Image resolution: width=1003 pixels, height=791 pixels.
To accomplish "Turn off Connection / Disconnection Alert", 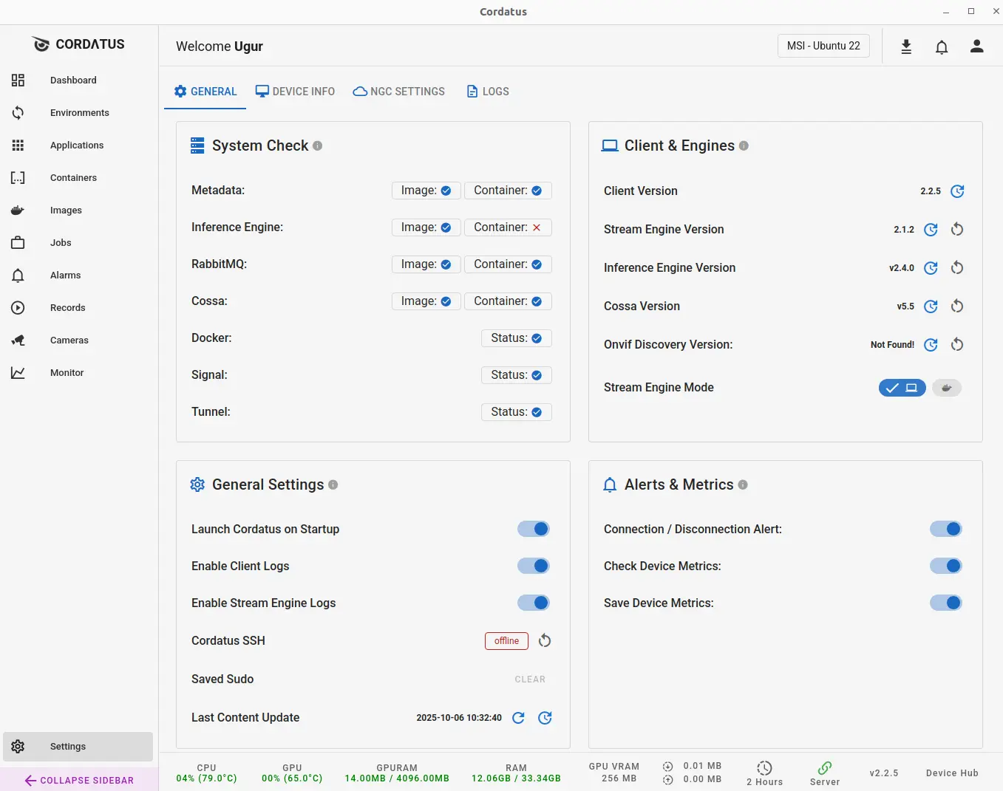I will 946,529.
